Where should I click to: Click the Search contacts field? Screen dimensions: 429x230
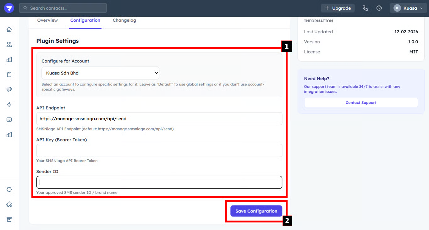[63, 8]
